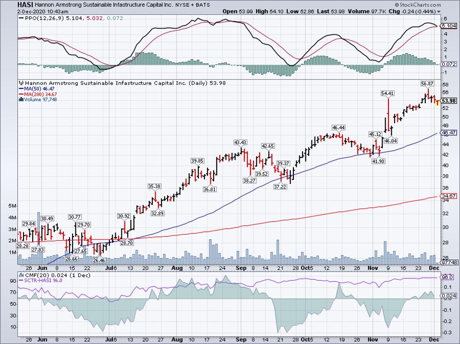Screen dimensions: 460x344
Task: Click the 30.77 price label
Action: [x=74, y=217]
